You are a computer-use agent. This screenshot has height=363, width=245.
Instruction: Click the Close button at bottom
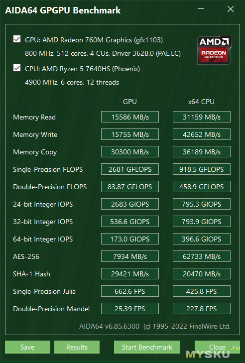click(x=217, y=347)
